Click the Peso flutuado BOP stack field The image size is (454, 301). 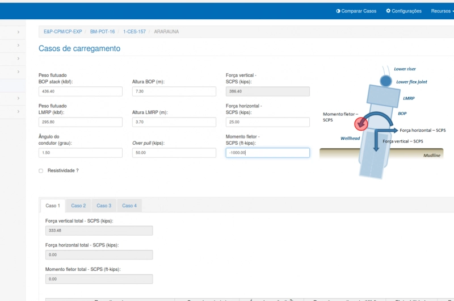(80, 91)
